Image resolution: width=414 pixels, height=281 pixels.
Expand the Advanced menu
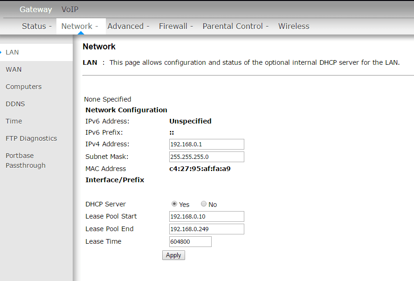pos(128,26)
